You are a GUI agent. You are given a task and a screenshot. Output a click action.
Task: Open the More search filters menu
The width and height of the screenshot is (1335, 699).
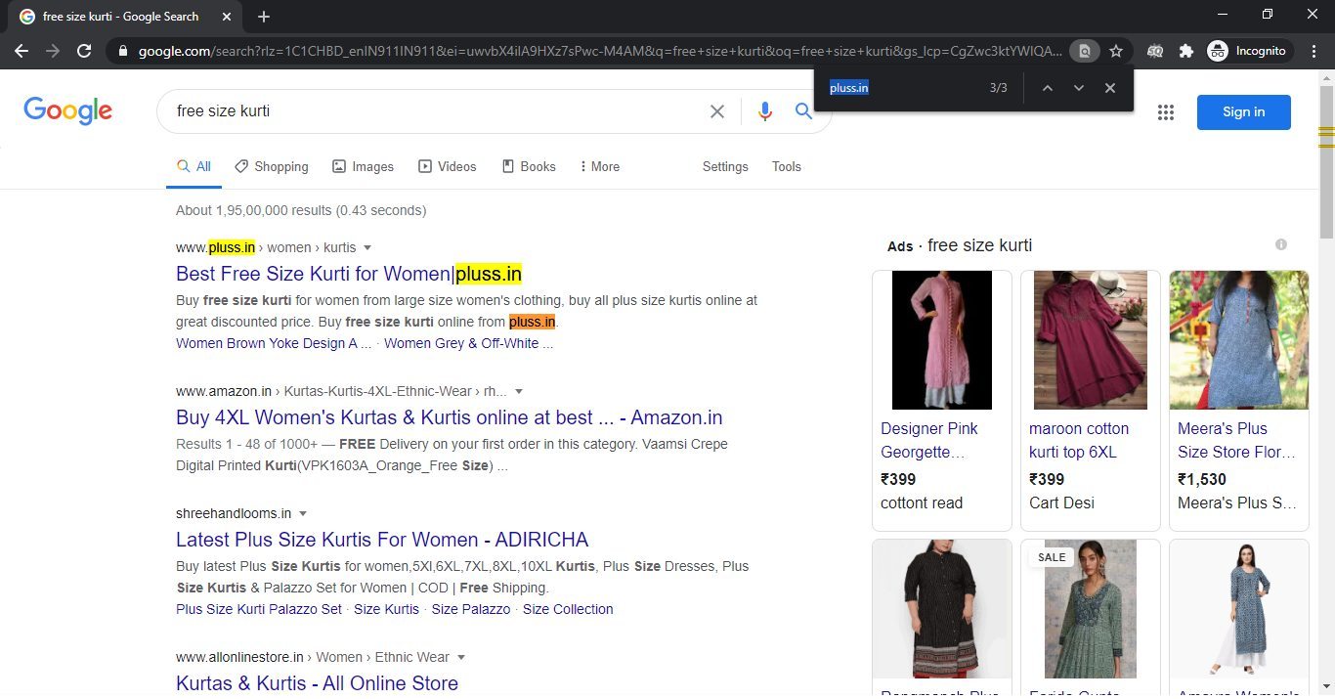coord(599,166)
